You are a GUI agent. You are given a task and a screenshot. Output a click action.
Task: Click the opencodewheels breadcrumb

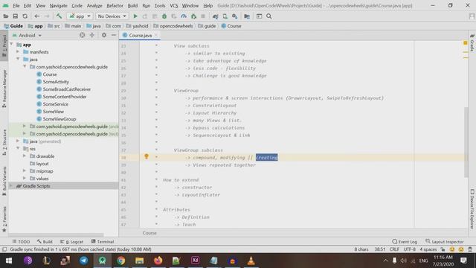[x=173, y=26]
